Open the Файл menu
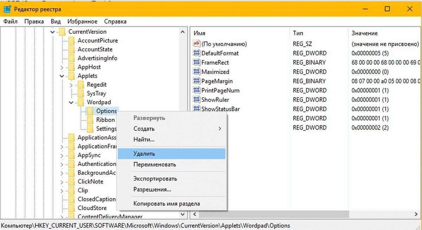 (x=11, y=21)
